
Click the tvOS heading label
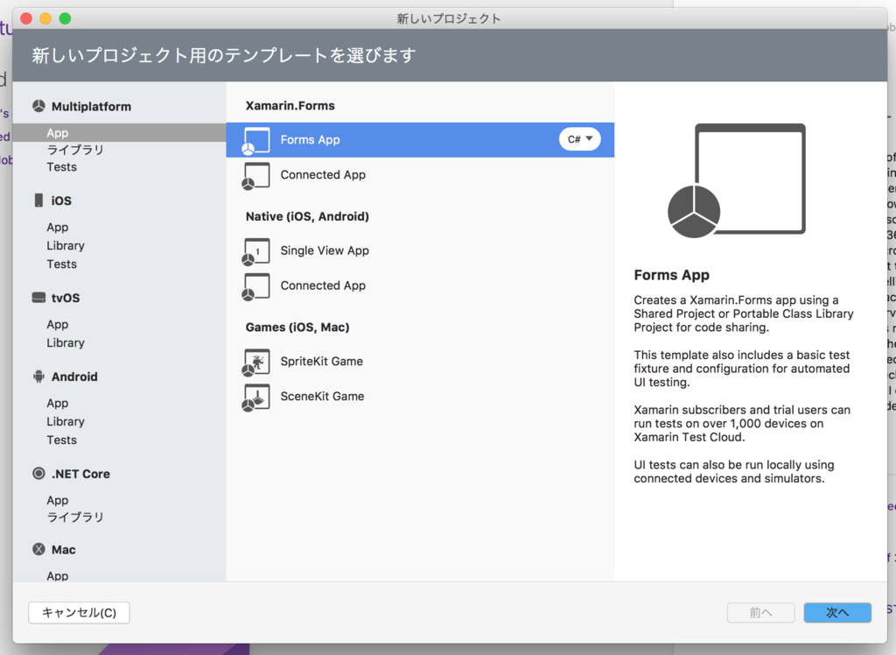(66, 298)
